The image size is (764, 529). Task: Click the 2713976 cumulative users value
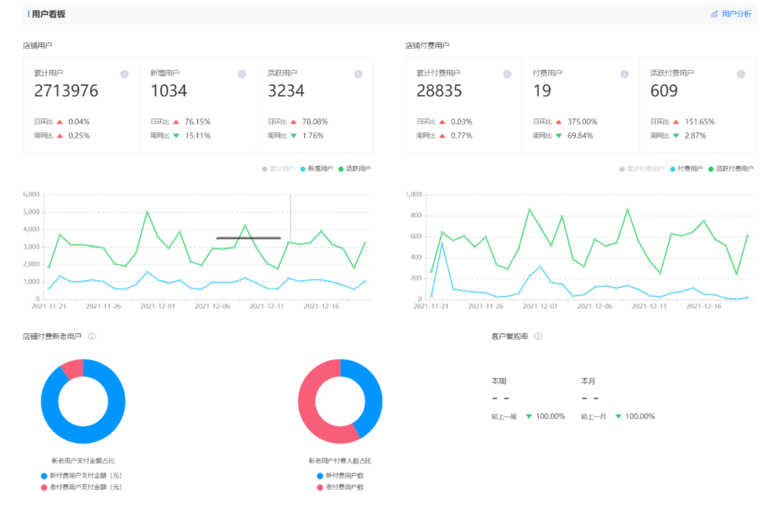[66, 91]
